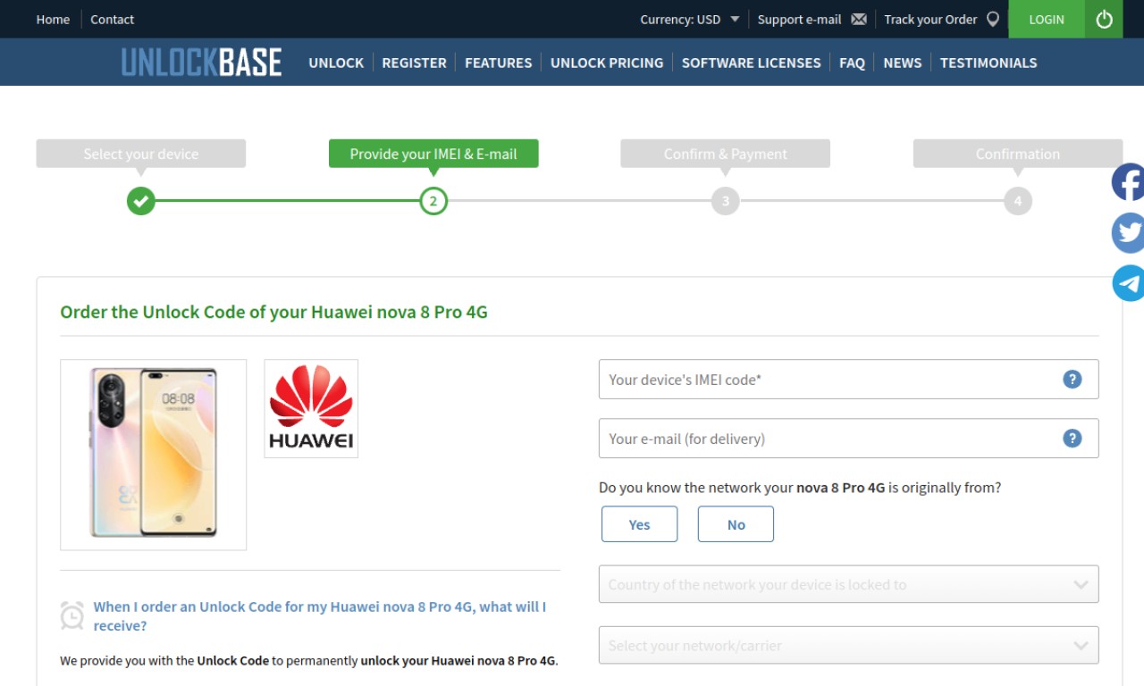Image resolution: width=1144 pixels, height=686 pixels.
Task: Click the step 3 circle indicator
Action: point(726,201)
